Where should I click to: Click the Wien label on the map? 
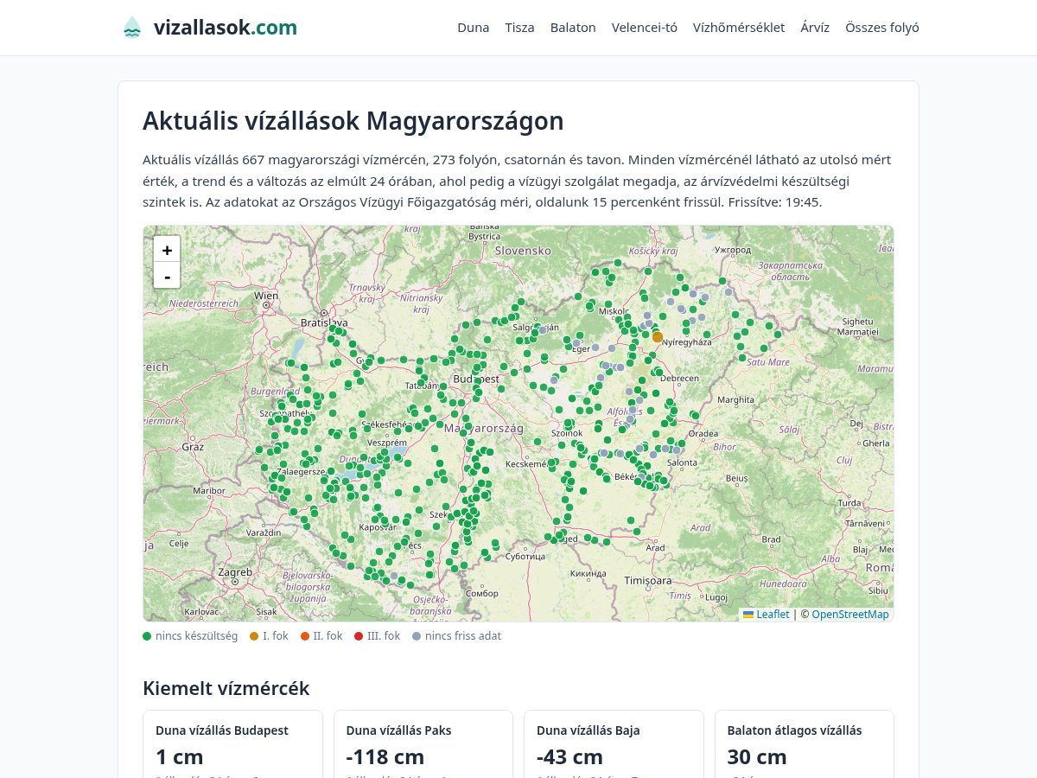tap(266, 296)
